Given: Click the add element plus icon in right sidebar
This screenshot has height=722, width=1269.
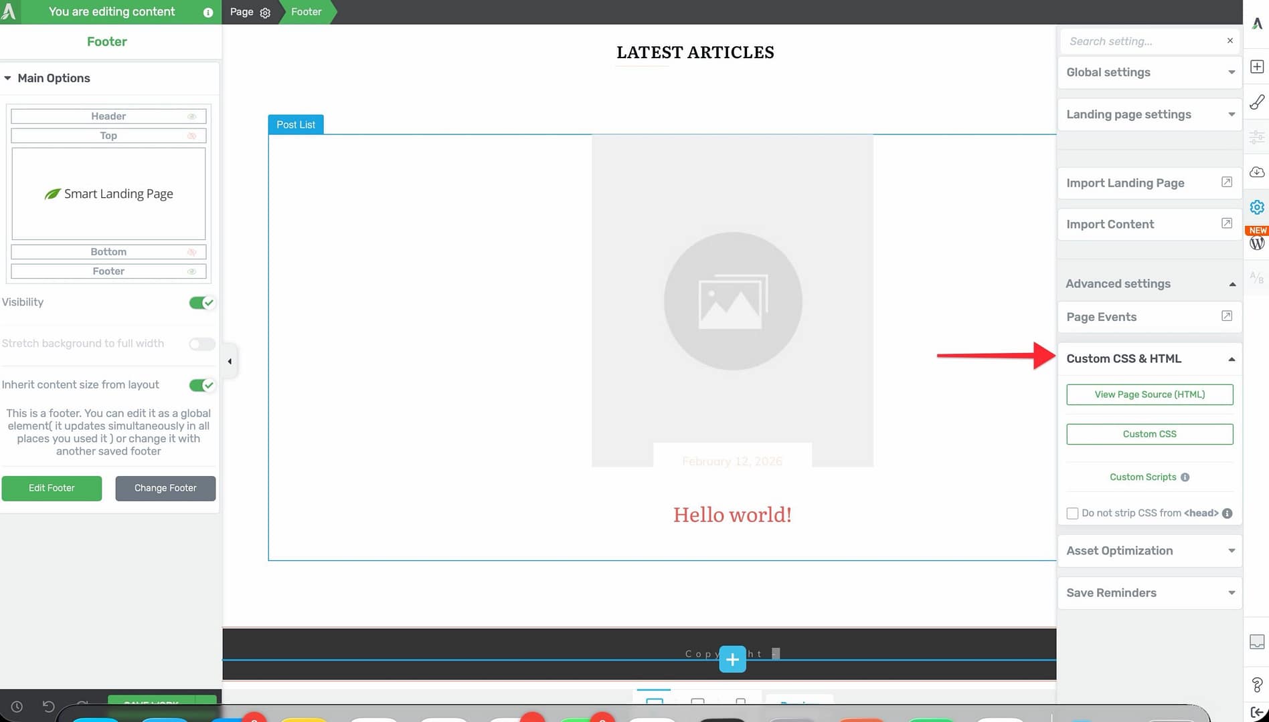Looking at the screenshot, I should pyautogui.click(x=1256, y=67).
